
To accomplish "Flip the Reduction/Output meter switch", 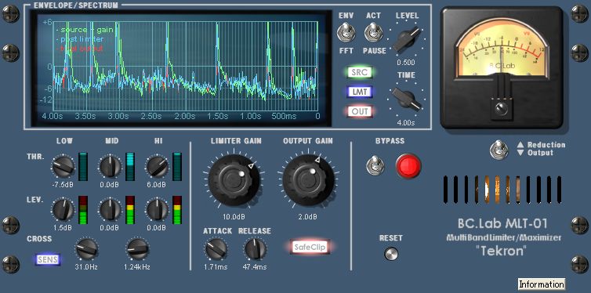I will point(499,149).
